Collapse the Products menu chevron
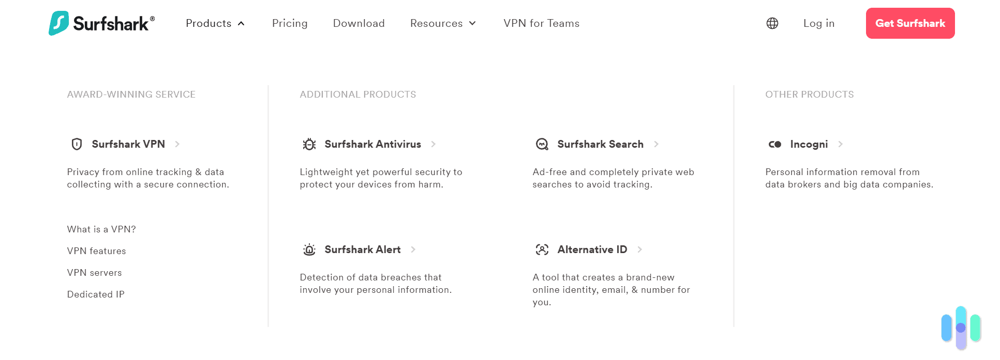Viewport: 1000px width, 360px height. point(241,23)
